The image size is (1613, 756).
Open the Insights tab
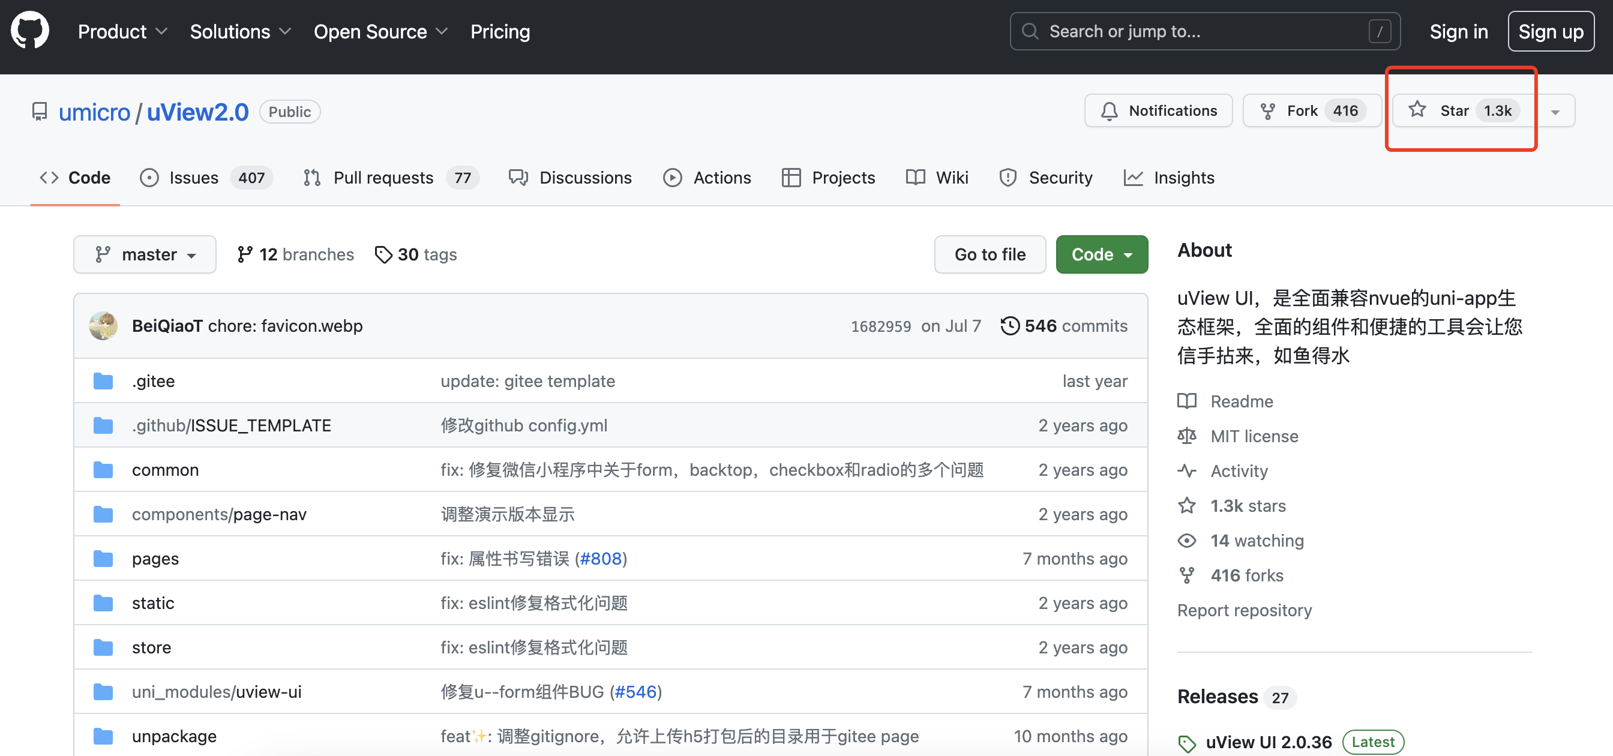(x=1168, y=178)
